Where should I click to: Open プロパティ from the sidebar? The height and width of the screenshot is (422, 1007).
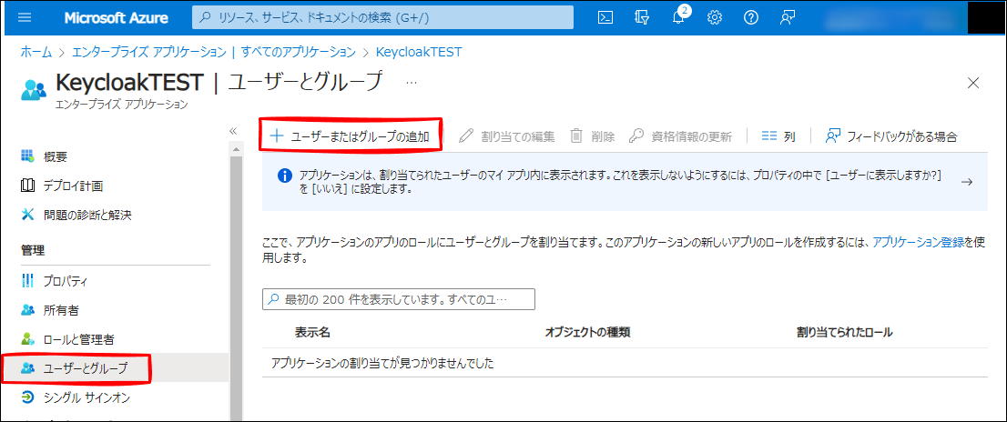point(66,281)
